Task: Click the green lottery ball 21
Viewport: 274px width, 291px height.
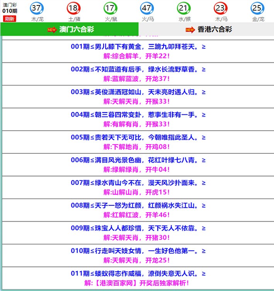Action: click(x=184, y=8)
